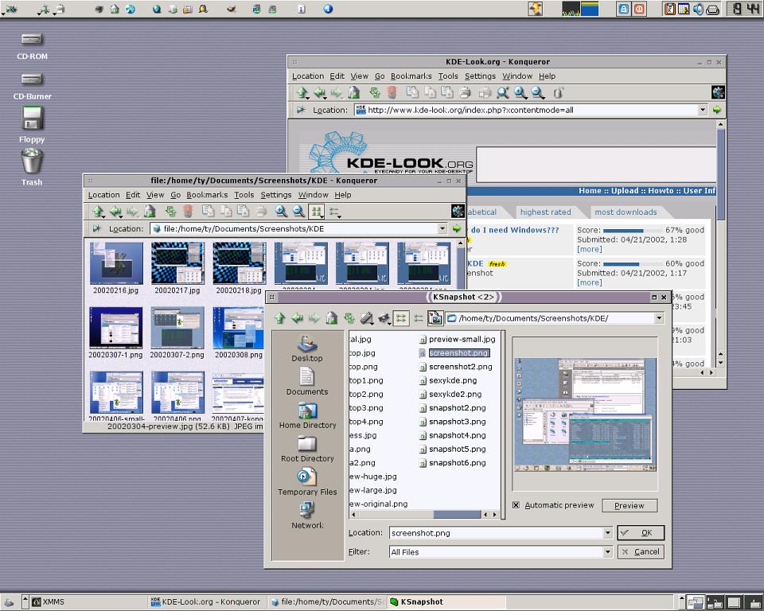Toggle the Automatic preview checkbox
The image size is (764, 611).
(516, 505)
